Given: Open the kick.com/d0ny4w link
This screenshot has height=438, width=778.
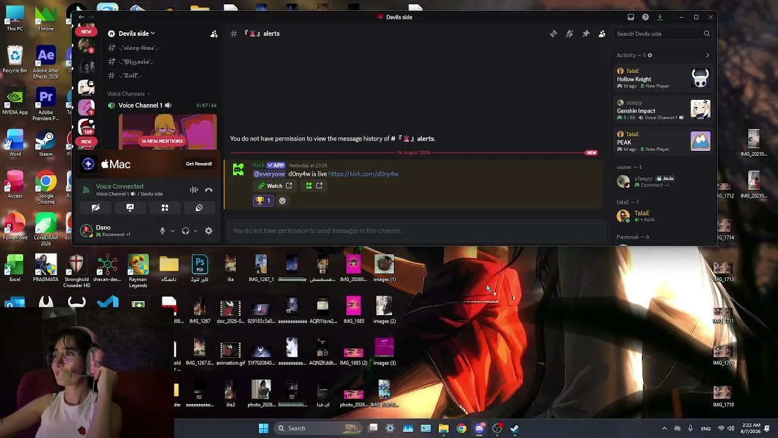Looking at the screenshot, I should click(x=363, y=174).
